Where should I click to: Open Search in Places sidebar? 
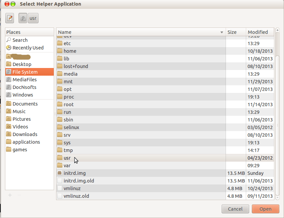point(20,40)
